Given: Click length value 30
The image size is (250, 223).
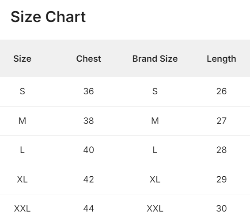Looking at the screenshot, I should [221, 208].
